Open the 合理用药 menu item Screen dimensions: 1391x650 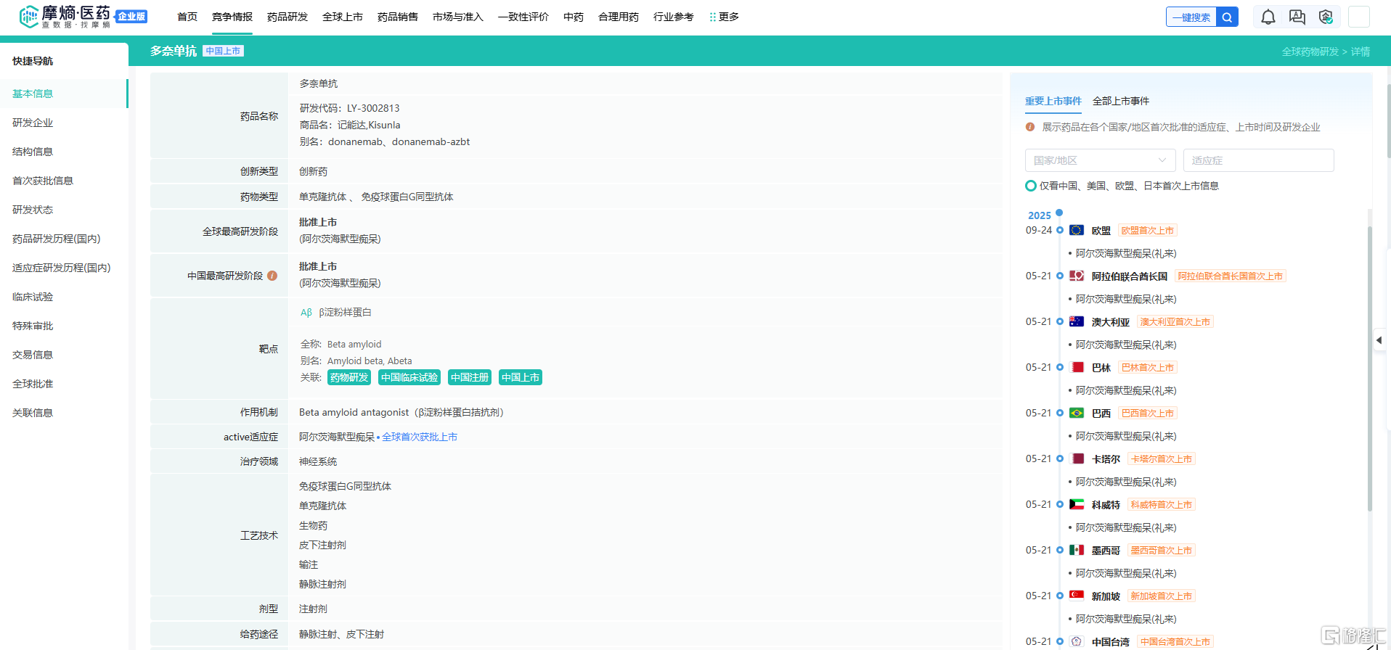click(619, 17)
